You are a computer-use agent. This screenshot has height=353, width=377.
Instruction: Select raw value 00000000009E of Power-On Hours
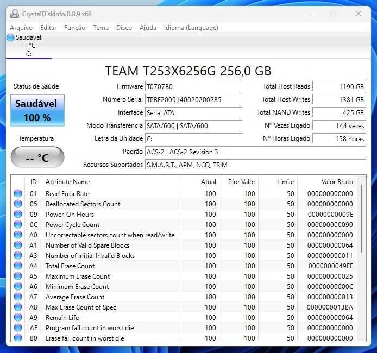[x=330, y=214]
